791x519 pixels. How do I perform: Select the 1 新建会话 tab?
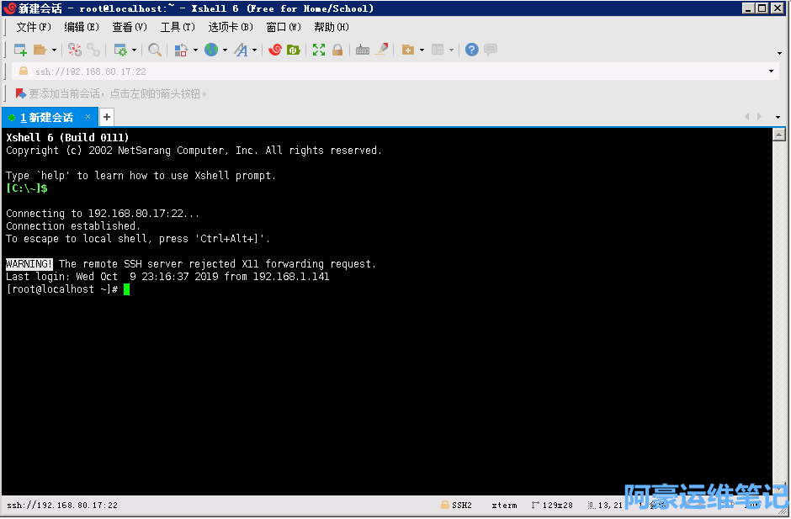pyautogui.click(x=46, y=117)
